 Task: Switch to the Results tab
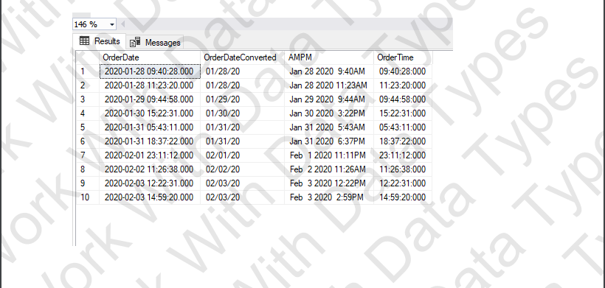(x=100, y=41)
